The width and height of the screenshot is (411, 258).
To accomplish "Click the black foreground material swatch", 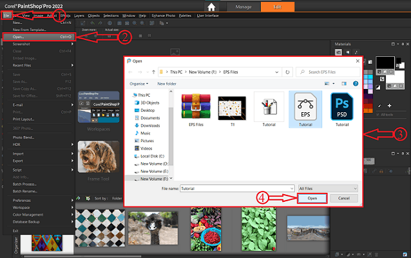I will [385, 62].
